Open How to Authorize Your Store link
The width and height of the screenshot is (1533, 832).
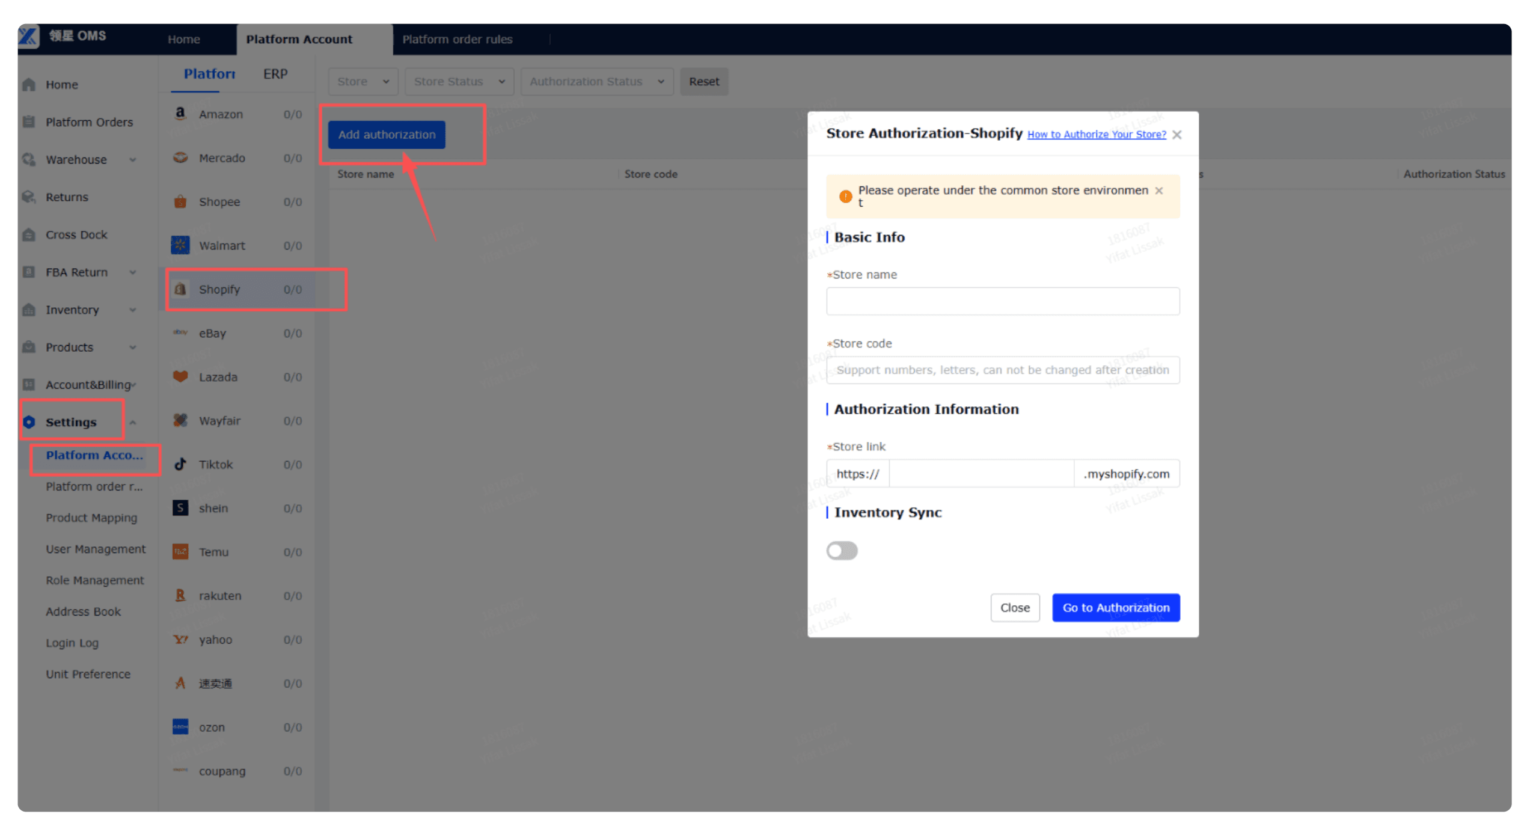[1096, 135]
